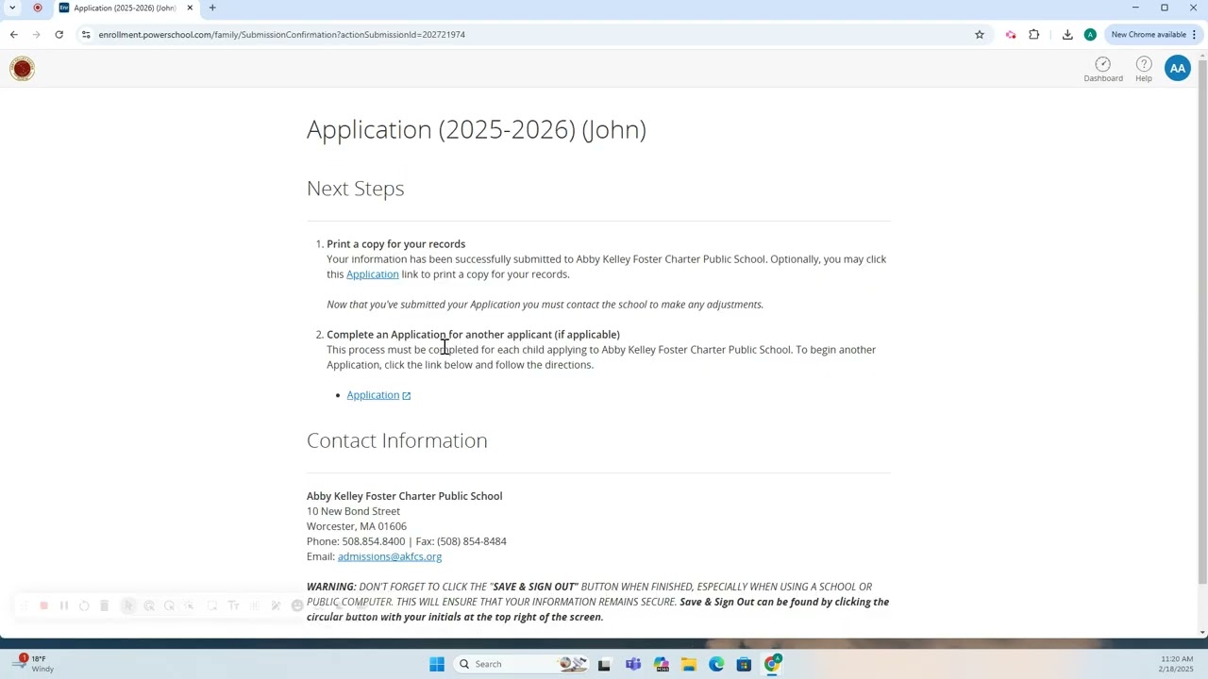Click the 'Abby Kelley Foster Charter Public School' bold name

pyautogui.click(x=404, y=496)
